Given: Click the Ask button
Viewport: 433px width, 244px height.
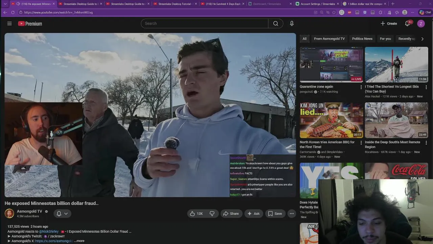Looking at the screenshot, I should (253, 213).
